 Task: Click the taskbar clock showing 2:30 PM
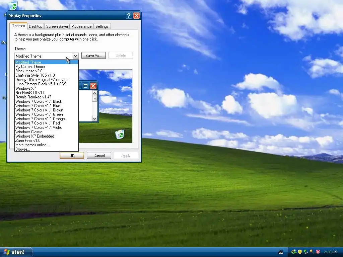point(331,252)
